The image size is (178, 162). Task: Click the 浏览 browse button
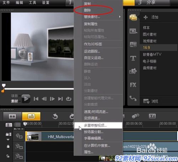coord(151,101)
